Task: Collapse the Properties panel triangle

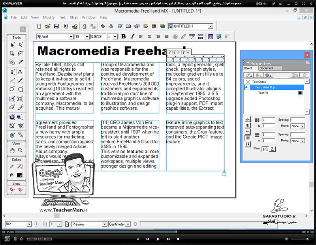Action: [x=248, y=63]
